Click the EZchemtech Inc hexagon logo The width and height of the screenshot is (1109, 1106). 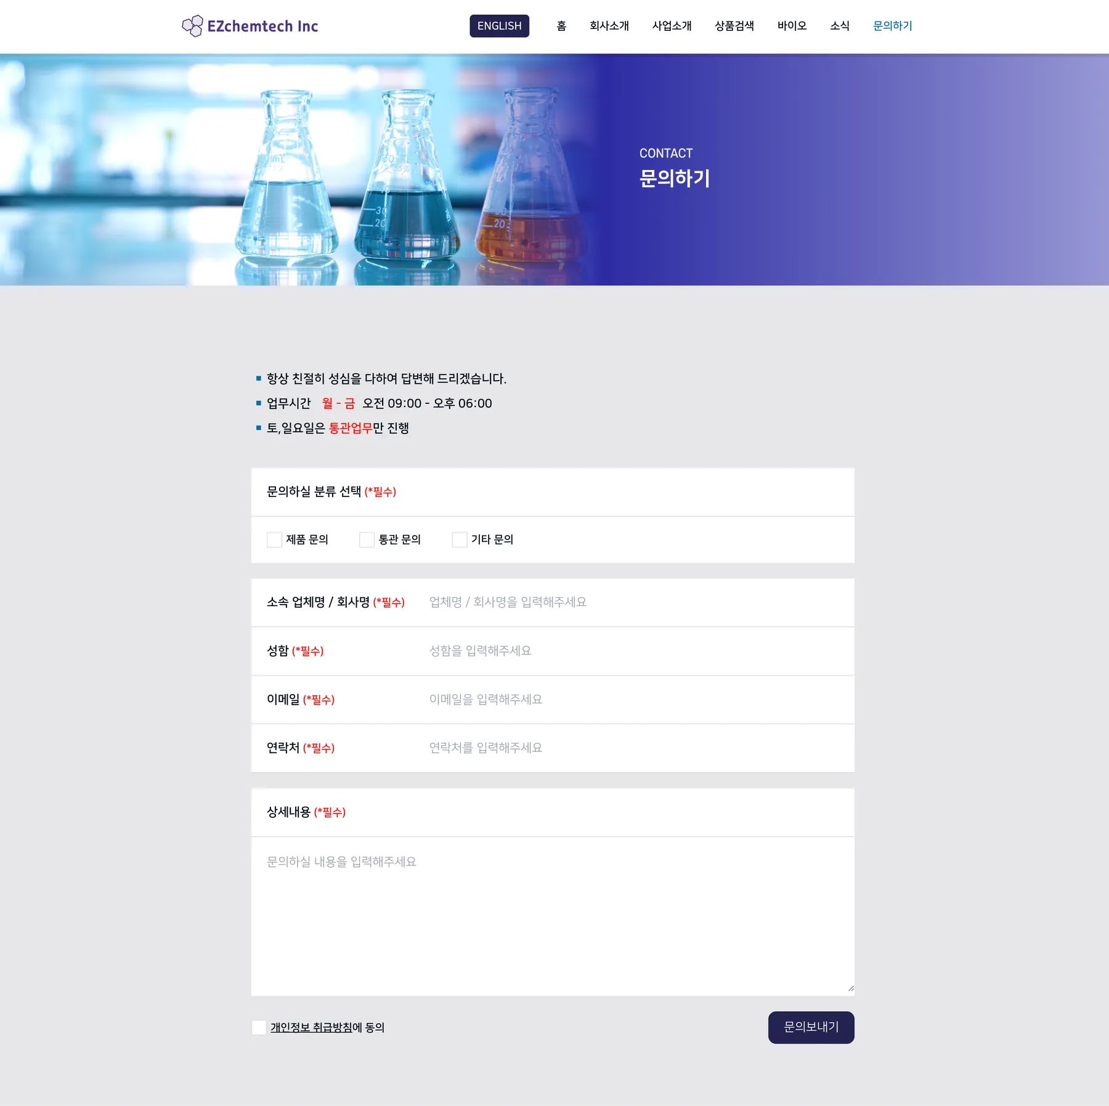[x=250, y=26]
